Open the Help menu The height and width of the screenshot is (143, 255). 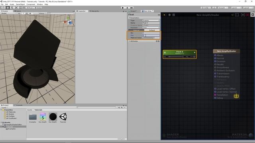click(46, 4)
